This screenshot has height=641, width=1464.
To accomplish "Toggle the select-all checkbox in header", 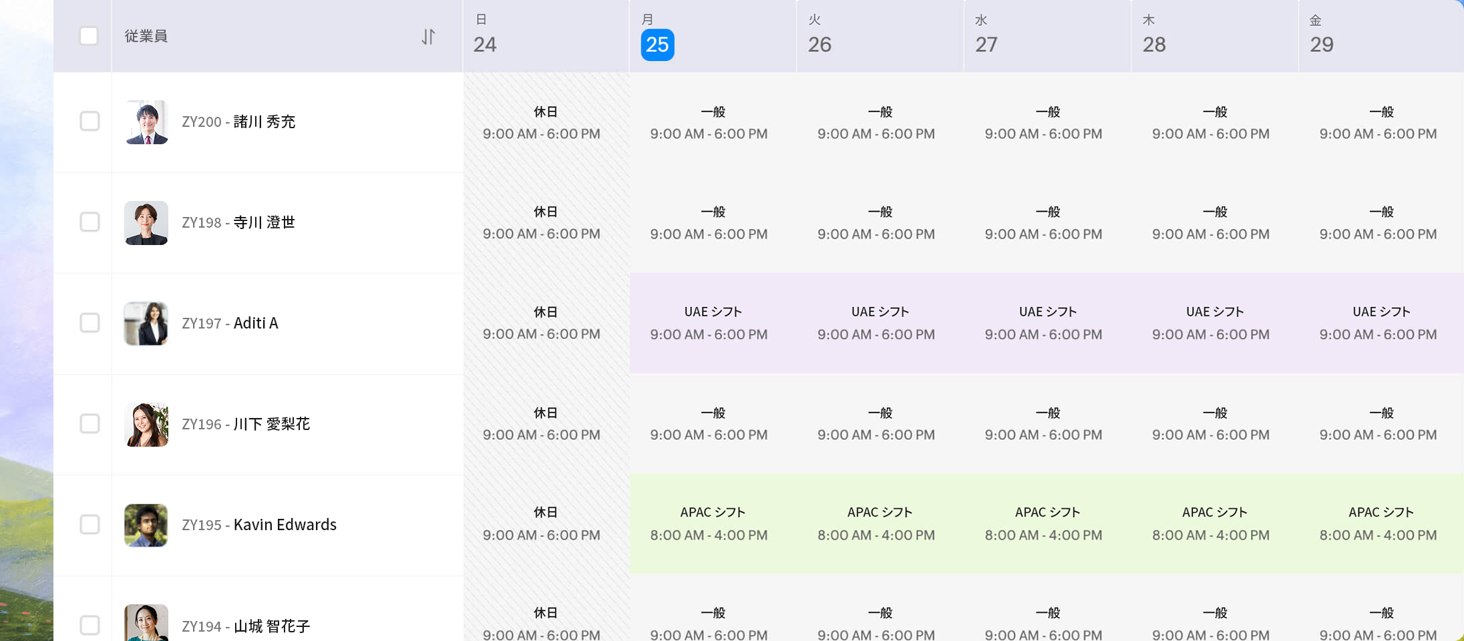I will point(89,36).
